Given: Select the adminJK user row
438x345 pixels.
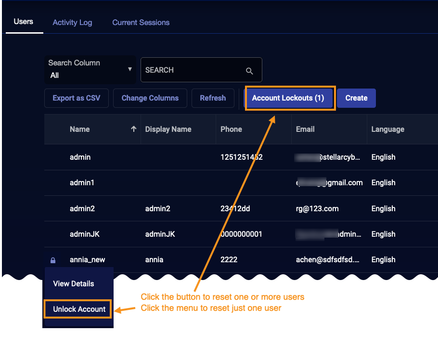Looking at the screenshot, I should 84,234.
